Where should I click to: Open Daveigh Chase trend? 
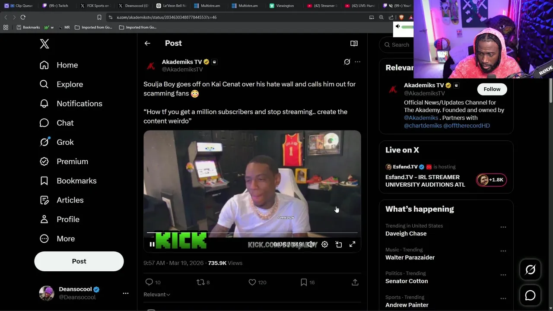(406, 234)
